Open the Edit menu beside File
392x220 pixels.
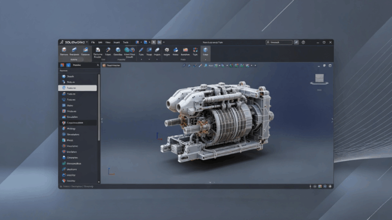click(100, 42)
